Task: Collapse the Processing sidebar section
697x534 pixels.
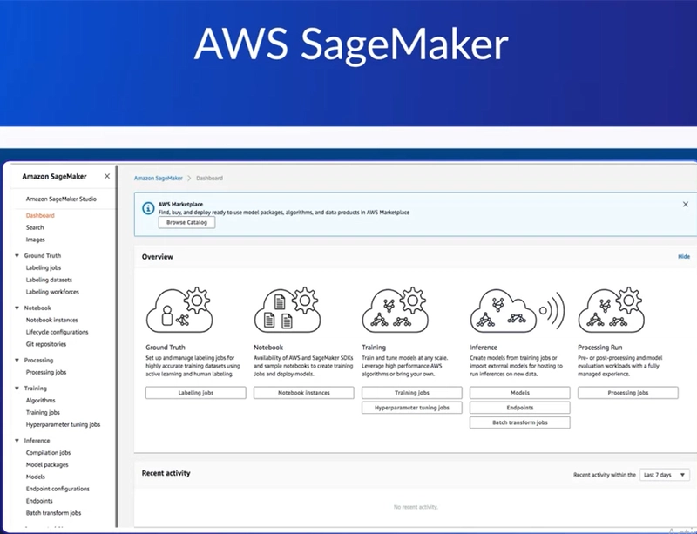Action: point(17,360)
